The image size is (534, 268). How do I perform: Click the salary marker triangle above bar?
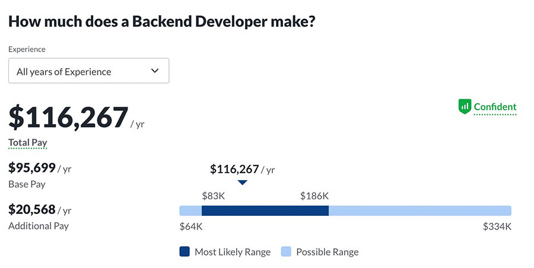[242, 183]
